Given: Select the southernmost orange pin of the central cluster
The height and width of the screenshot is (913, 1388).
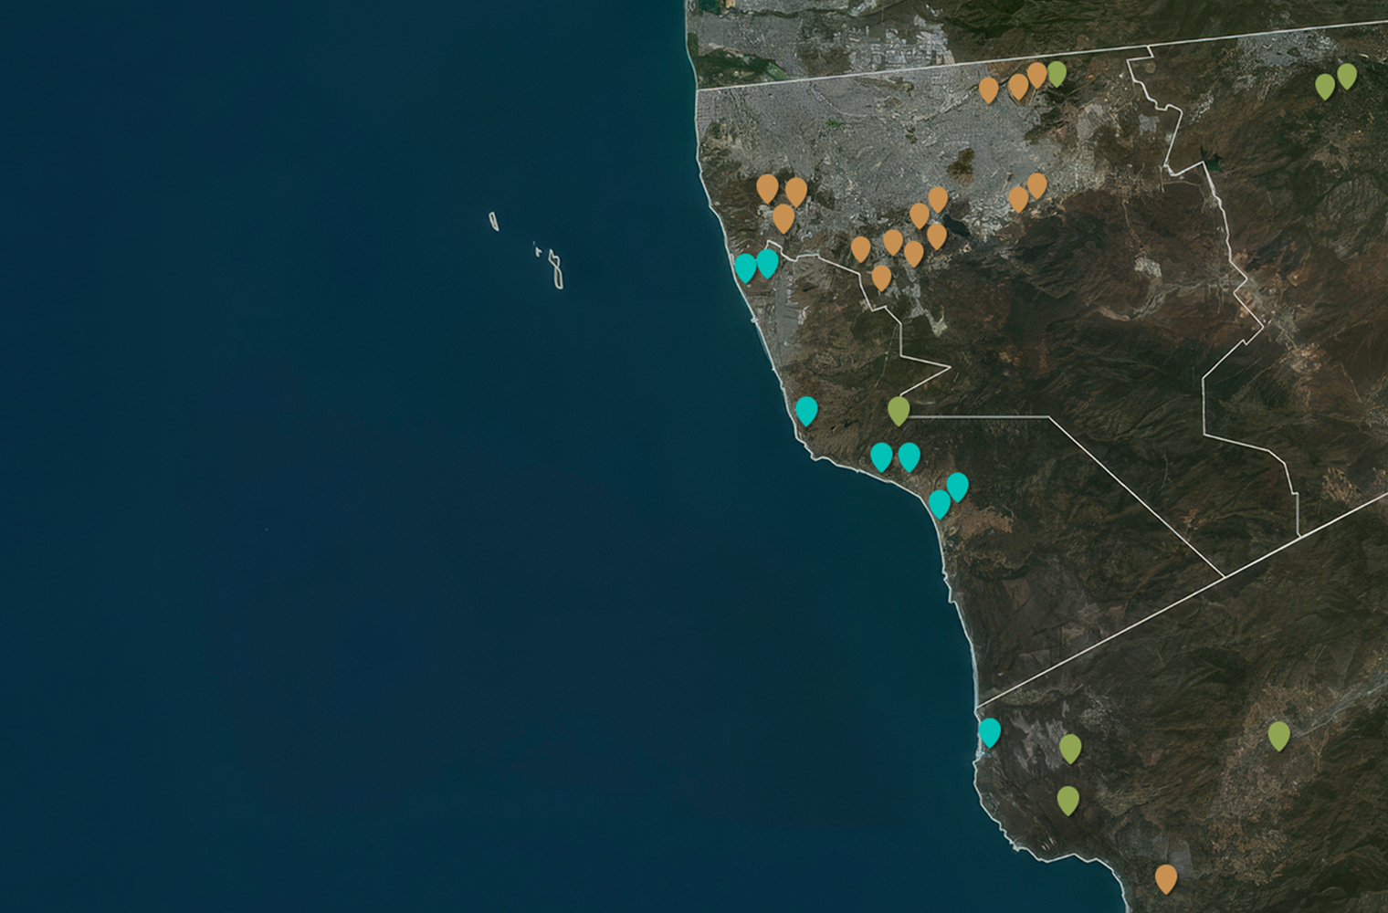Looking at the screenshot, I should tap(881, 278).
